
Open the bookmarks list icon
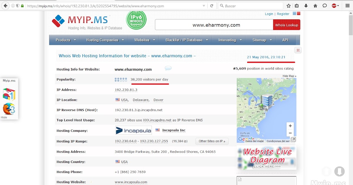(297, 6)
